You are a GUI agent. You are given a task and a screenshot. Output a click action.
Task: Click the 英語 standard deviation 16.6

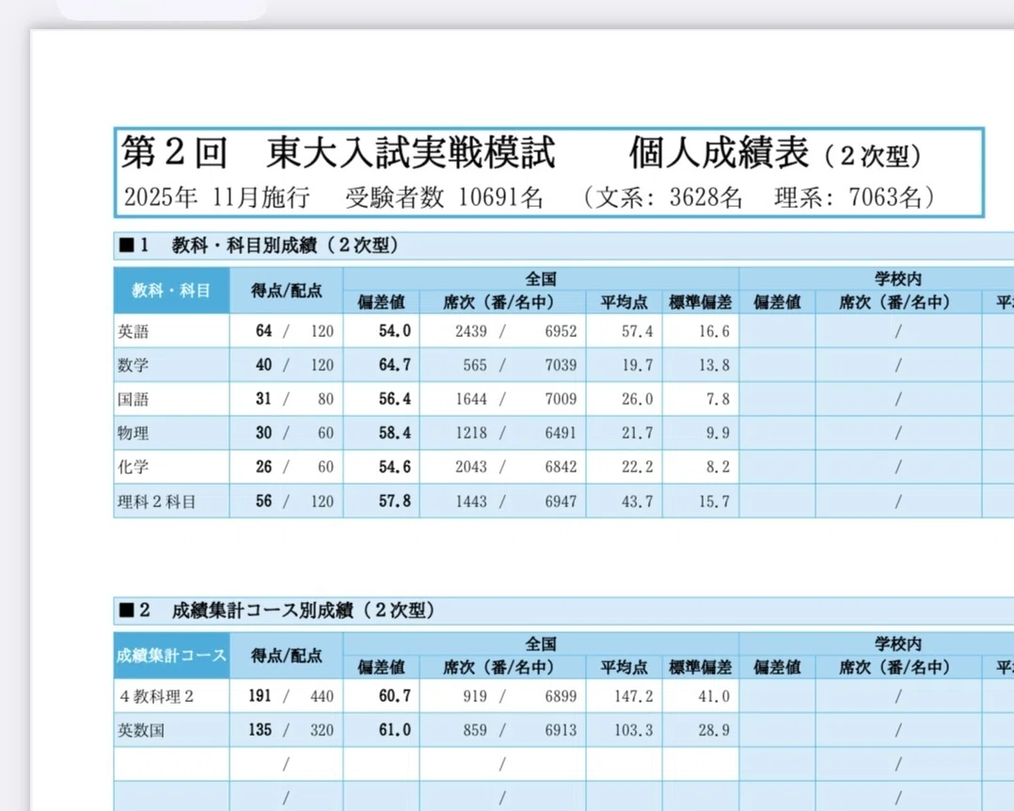(x=714, y=331)
